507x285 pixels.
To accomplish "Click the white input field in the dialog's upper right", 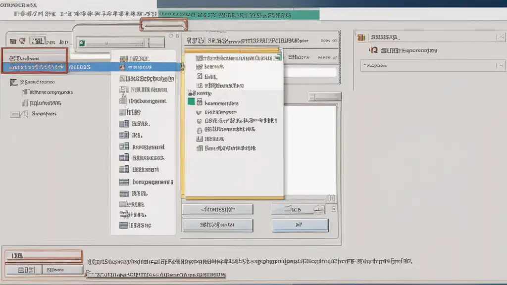I will (x=310, y=72).
